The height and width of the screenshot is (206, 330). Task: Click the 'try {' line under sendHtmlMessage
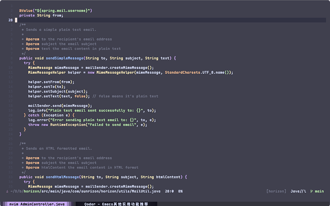pos(29,182)
